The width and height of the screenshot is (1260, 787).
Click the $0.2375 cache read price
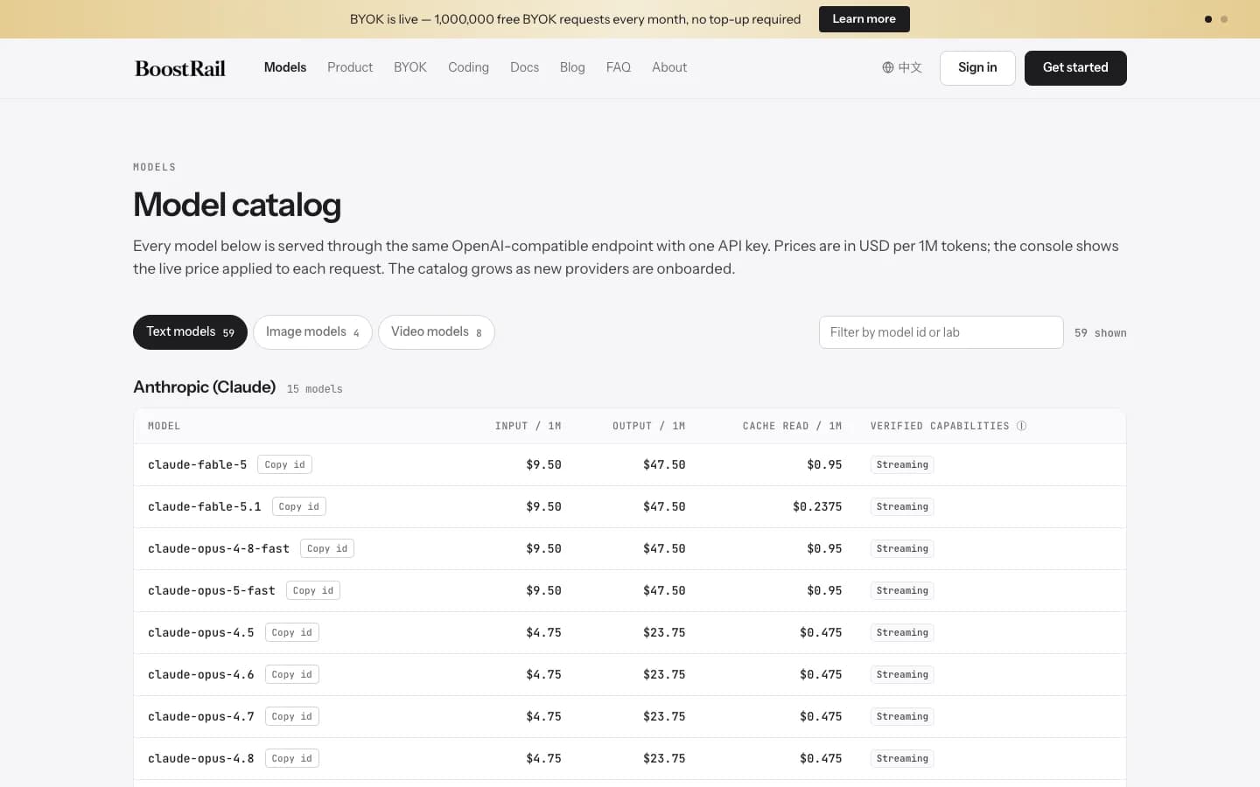(817, 506)
